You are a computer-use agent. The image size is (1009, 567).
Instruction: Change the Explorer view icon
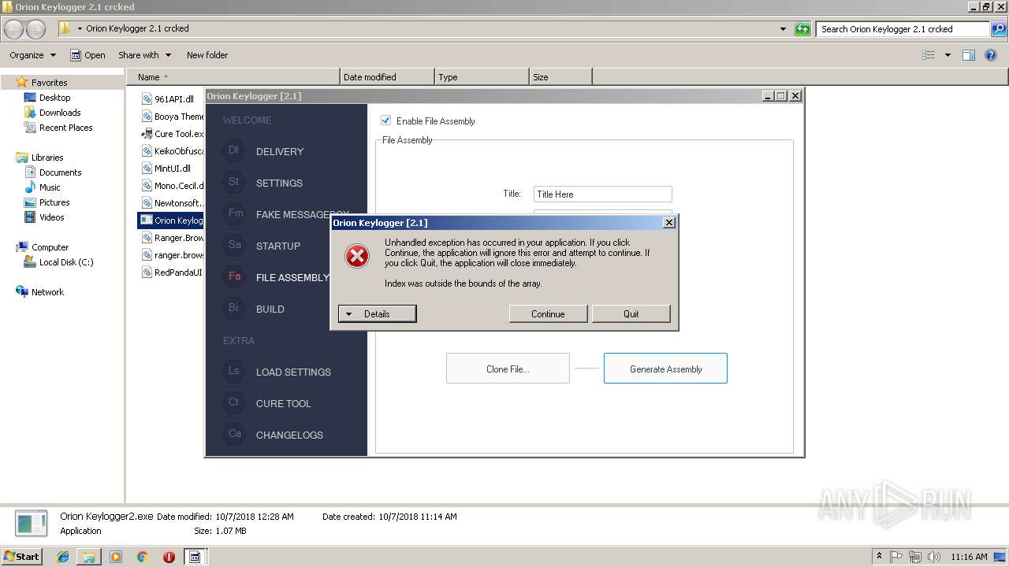(929, 55)
